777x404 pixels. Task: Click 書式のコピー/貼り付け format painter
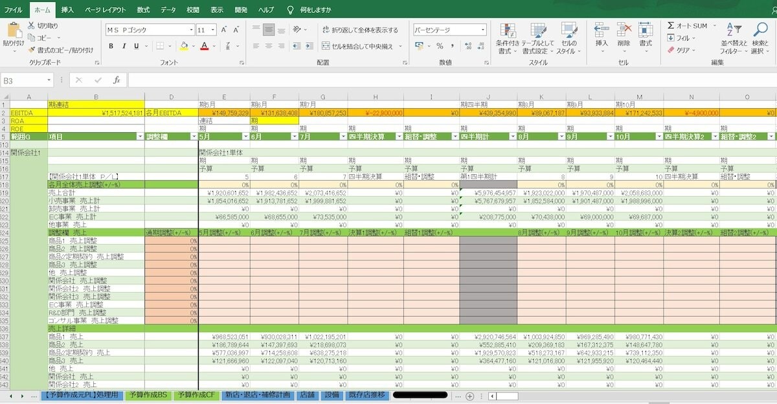(x=60, y=50)
